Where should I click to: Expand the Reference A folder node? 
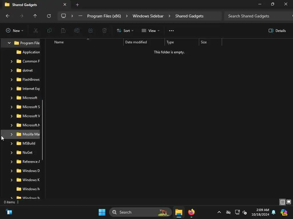click(11, 162)
